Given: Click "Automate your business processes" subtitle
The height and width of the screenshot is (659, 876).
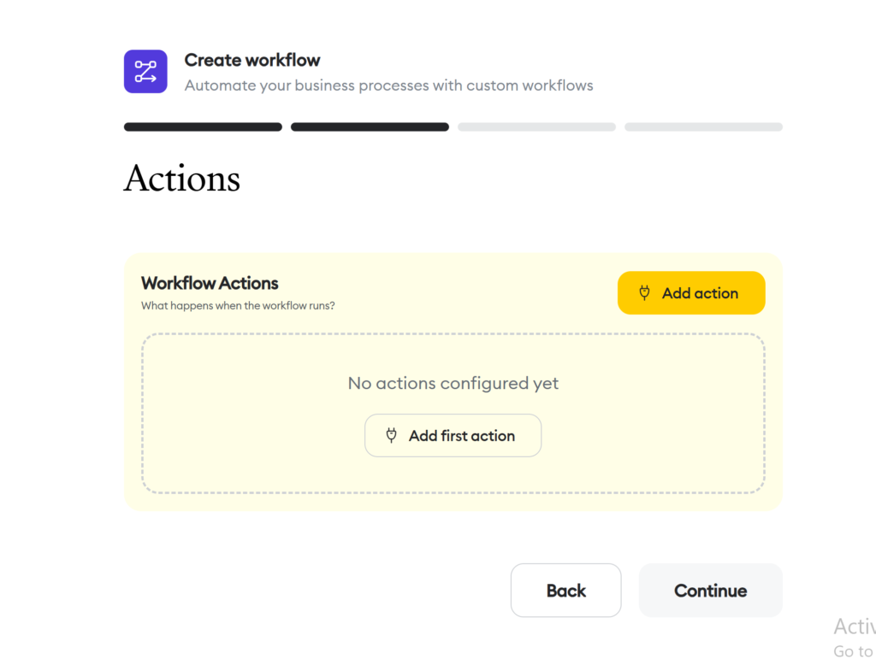Looking at the screenshot, I should click(x=389, y=85).
